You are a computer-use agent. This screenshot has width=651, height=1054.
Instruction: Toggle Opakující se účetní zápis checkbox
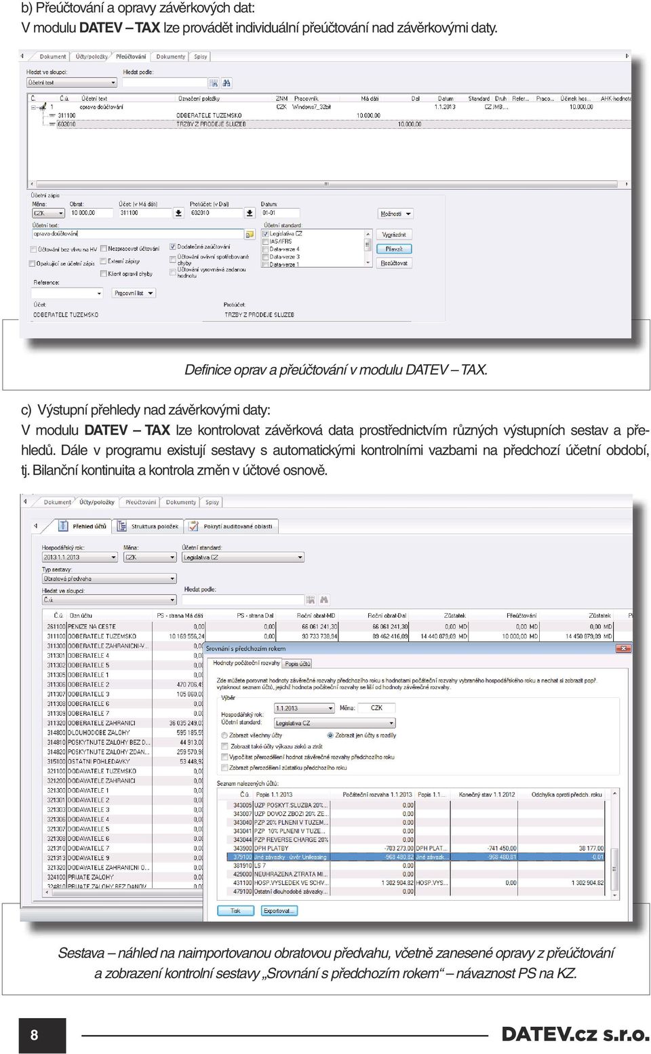click(33, 263)
